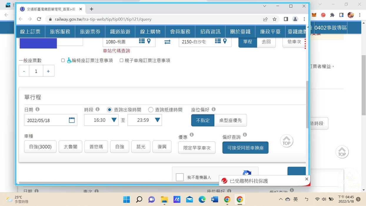
Task: Open the 旅客服務 navigation menu
Action: [x=60, y=31]
